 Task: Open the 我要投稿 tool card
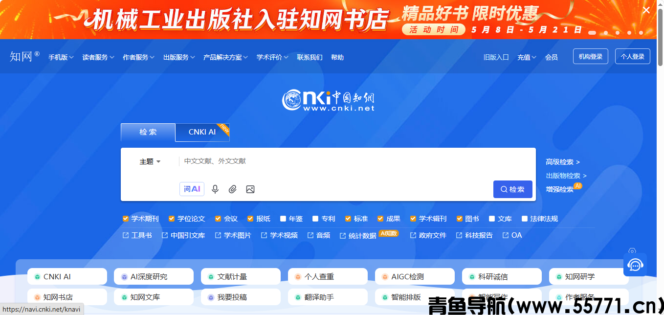click(241, 297)
